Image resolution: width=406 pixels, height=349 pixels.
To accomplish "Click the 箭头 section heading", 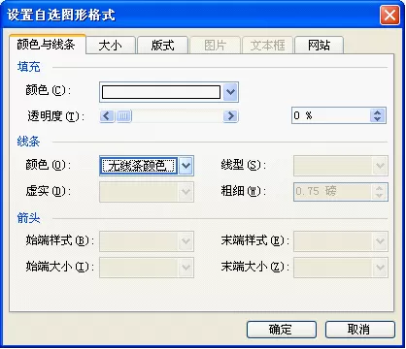I will [28, 218].
